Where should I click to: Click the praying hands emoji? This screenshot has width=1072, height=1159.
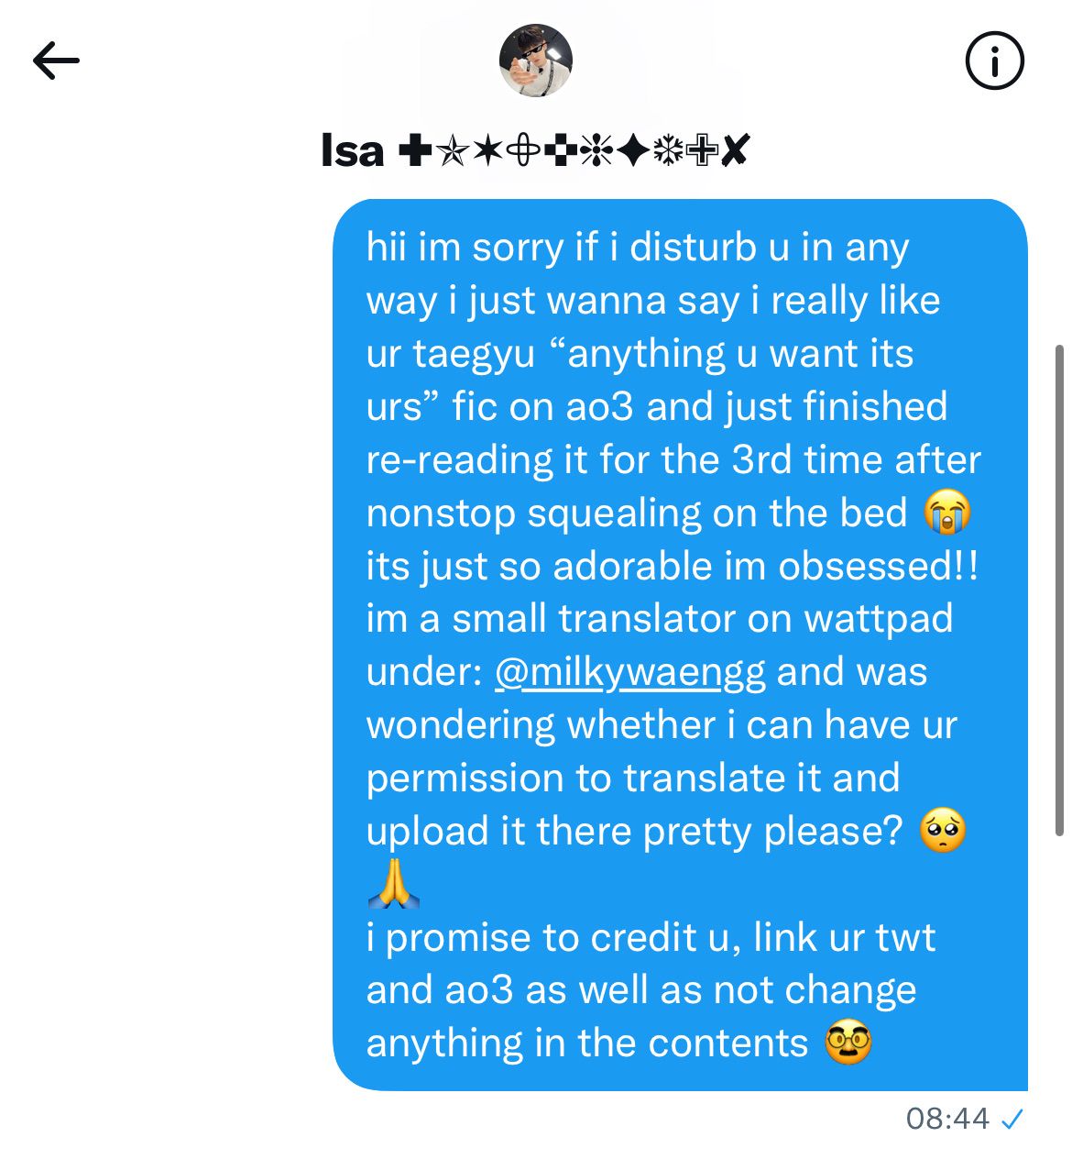[393, 884]
